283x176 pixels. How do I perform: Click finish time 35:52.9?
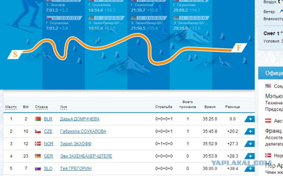210,144
